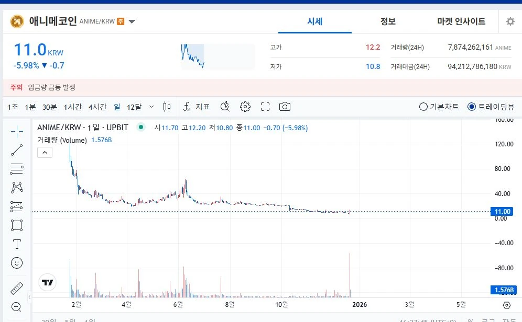Click the TradingView logo badge

[48, 282]
